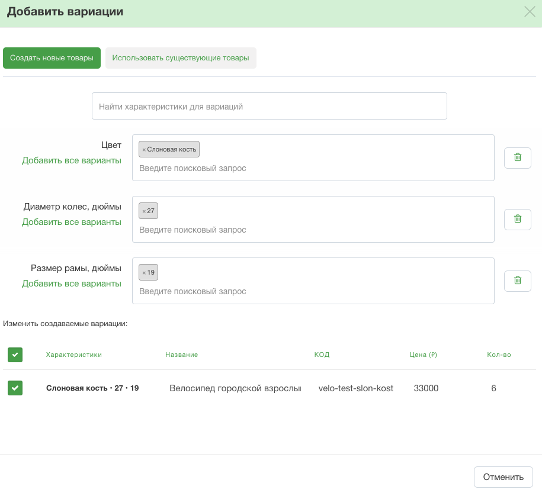Edit the variation name Велосипед городской field

tap(235, 388)
